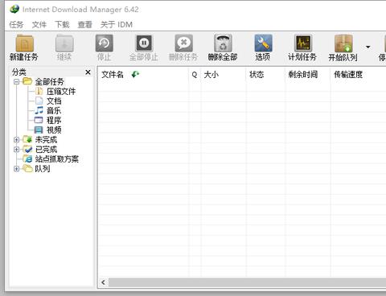Click the 文档 page icon
386x296 pixels.
tap(39, 101)
